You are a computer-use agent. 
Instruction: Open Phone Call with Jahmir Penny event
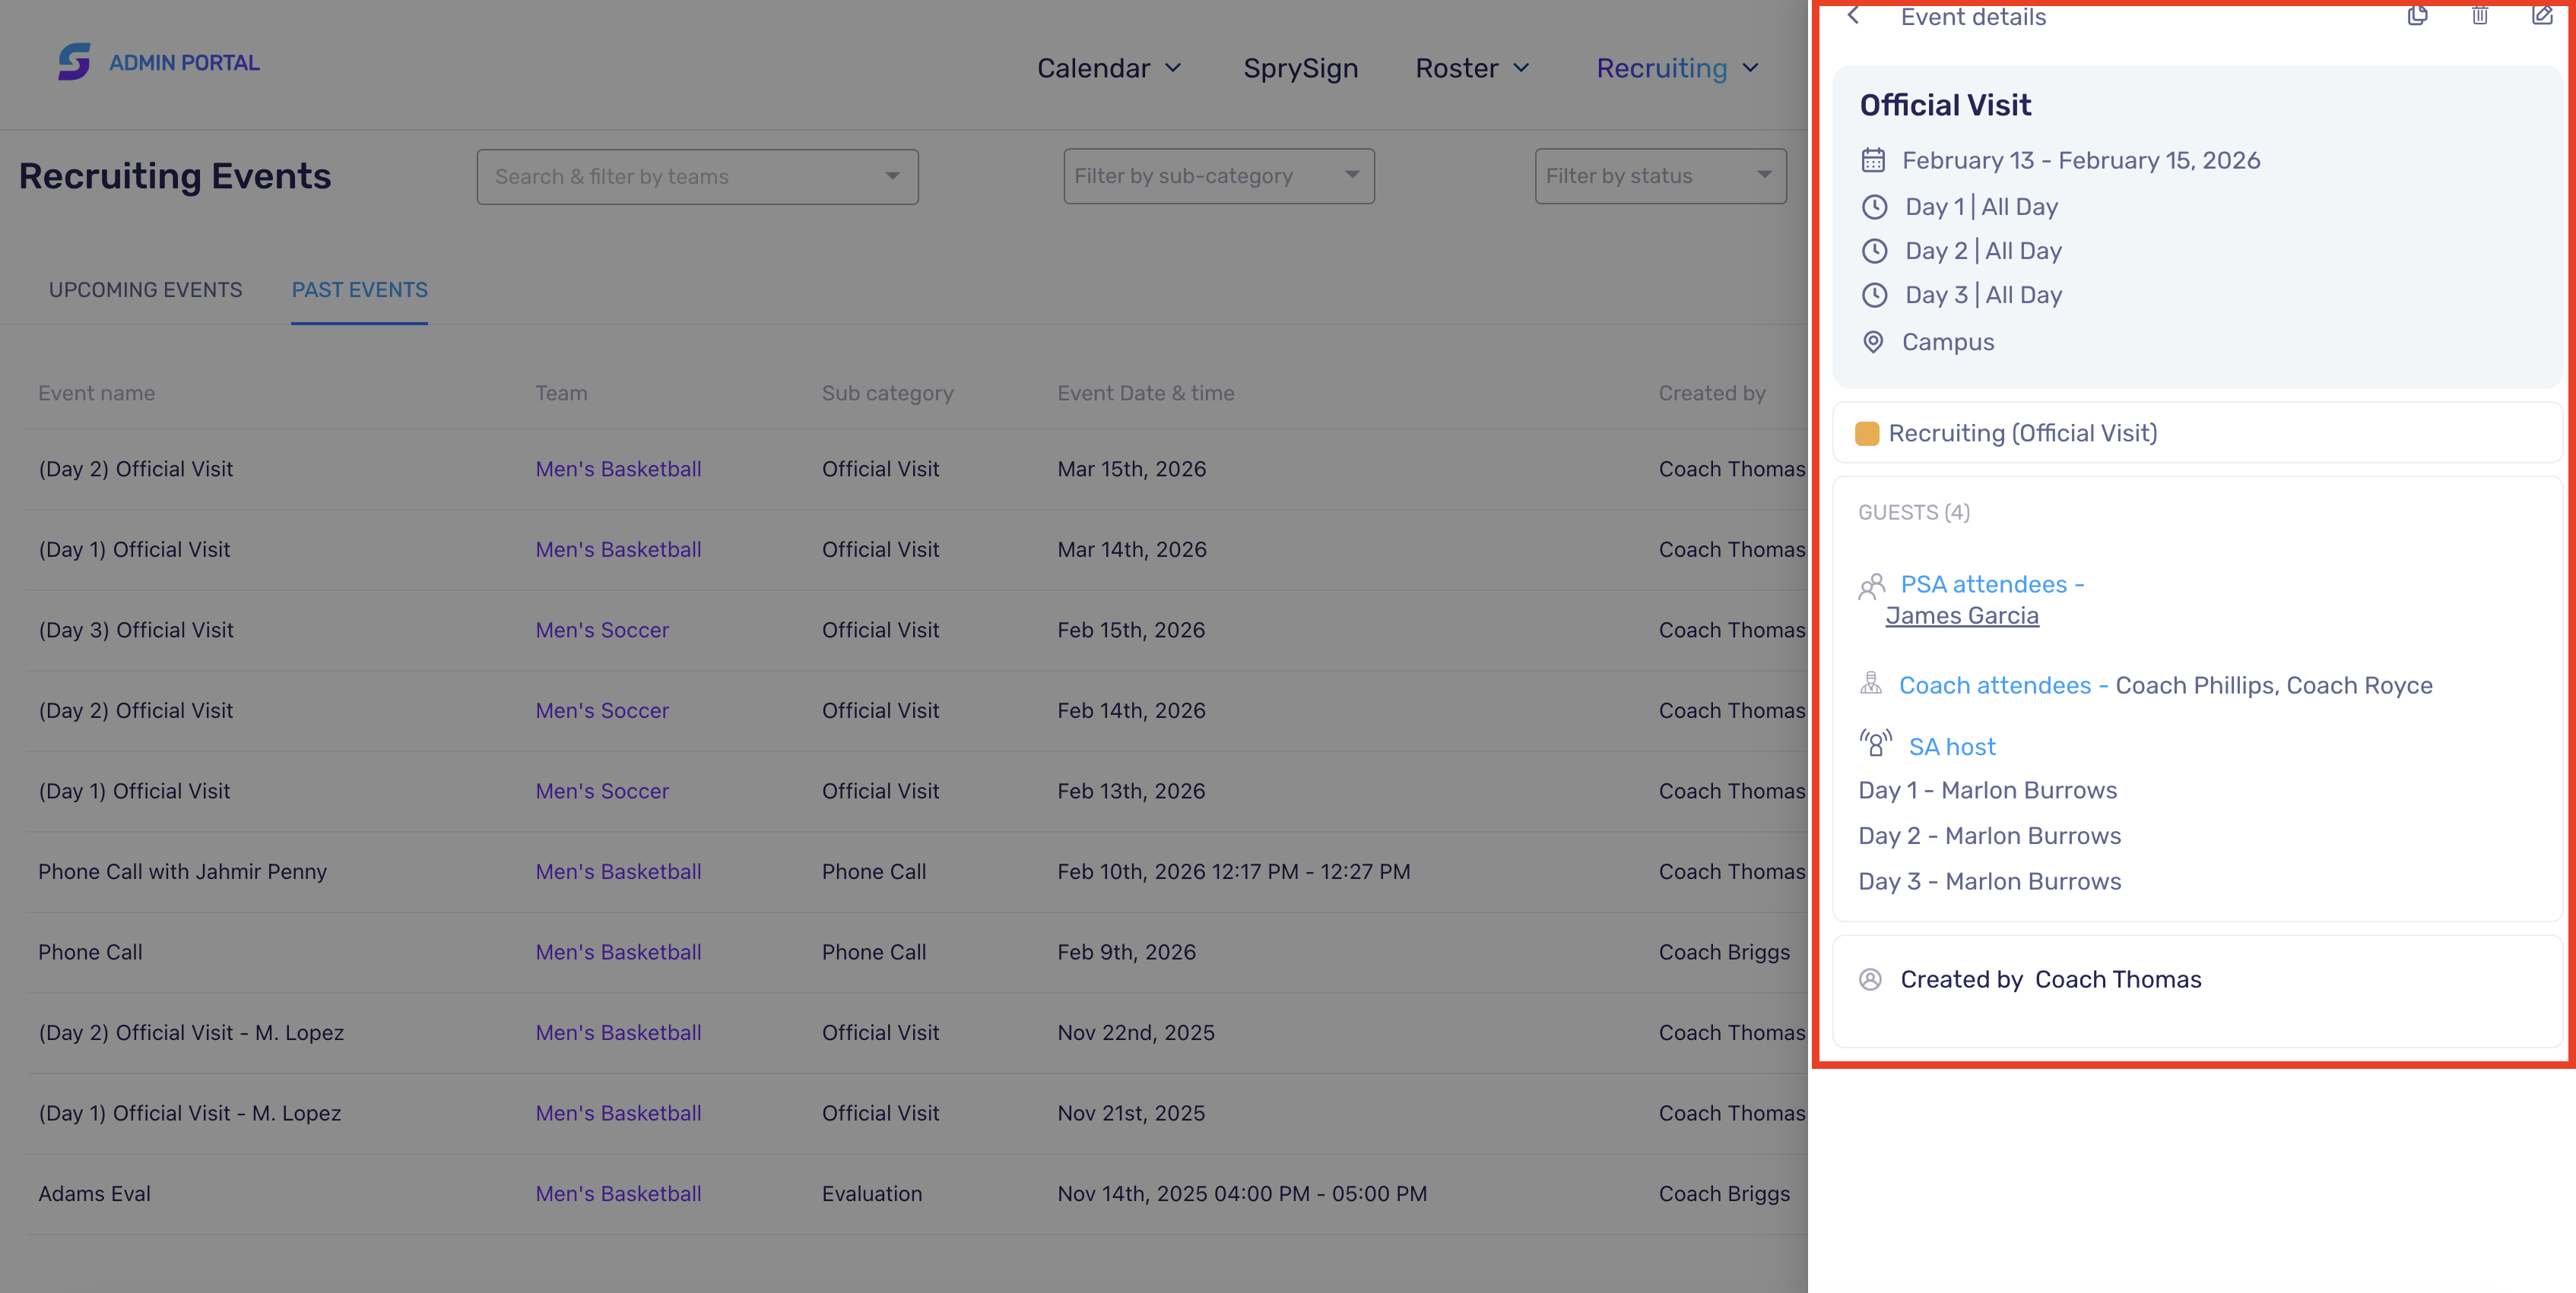tap(182, 871)
